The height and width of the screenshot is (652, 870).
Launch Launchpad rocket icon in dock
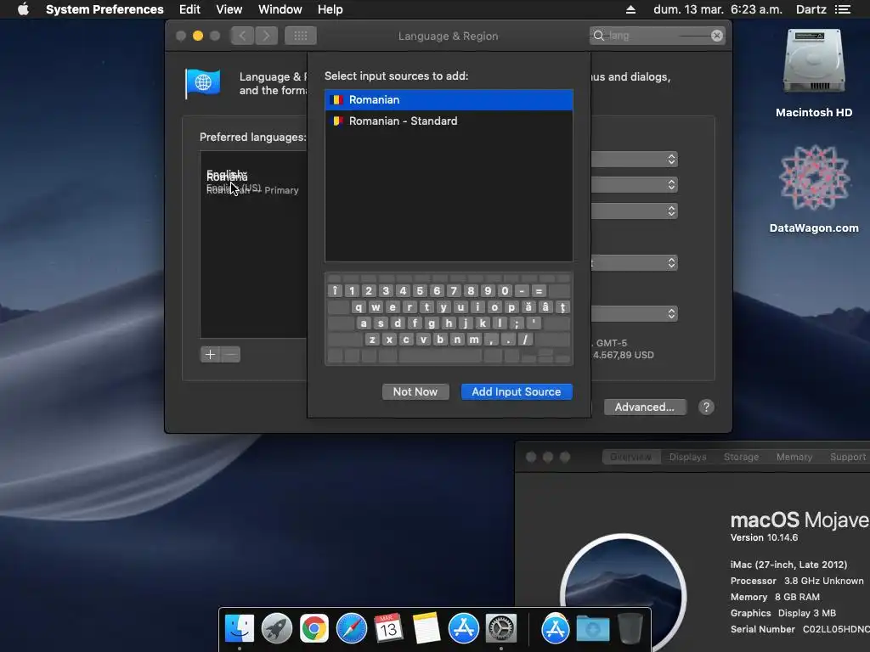tap(276, 628)
